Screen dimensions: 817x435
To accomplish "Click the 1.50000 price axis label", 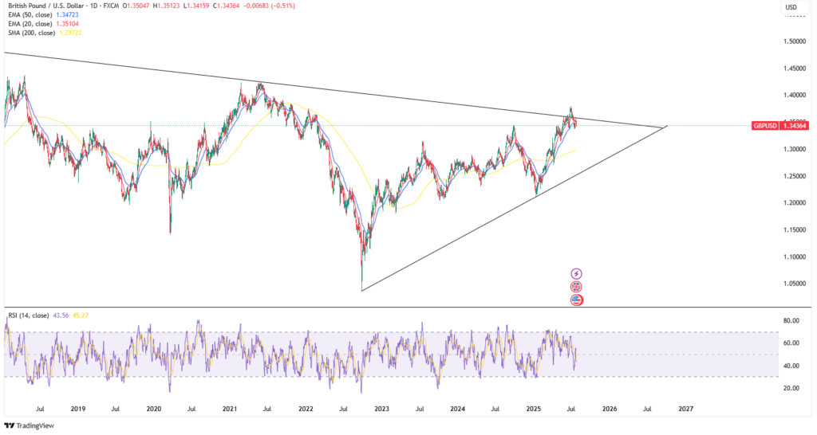I will click(794, 41).
